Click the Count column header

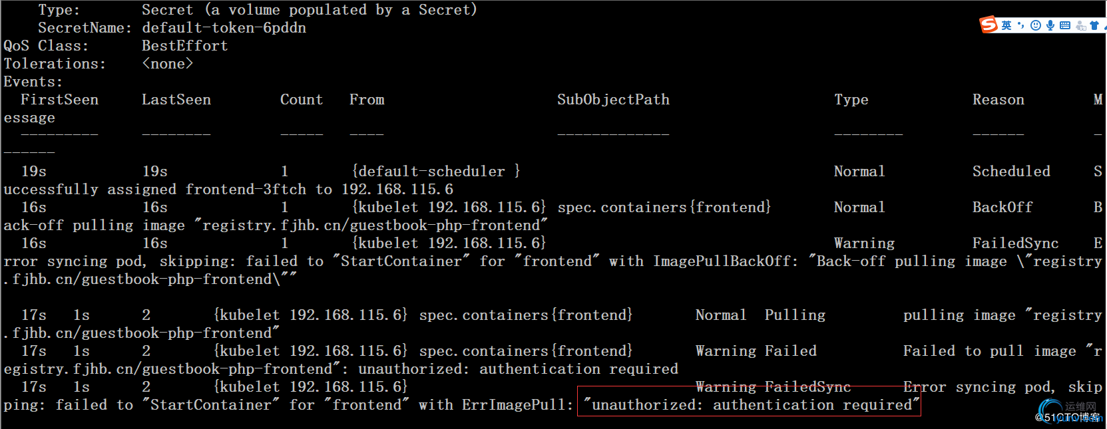click(x=301, y=100)
